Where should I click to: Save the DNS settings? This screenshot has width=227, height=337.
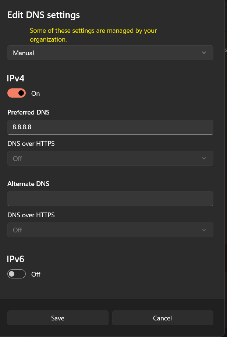point(58,318)
